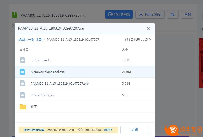Click background page archive file title
203x137 pixels.
(x=54, y=15)
